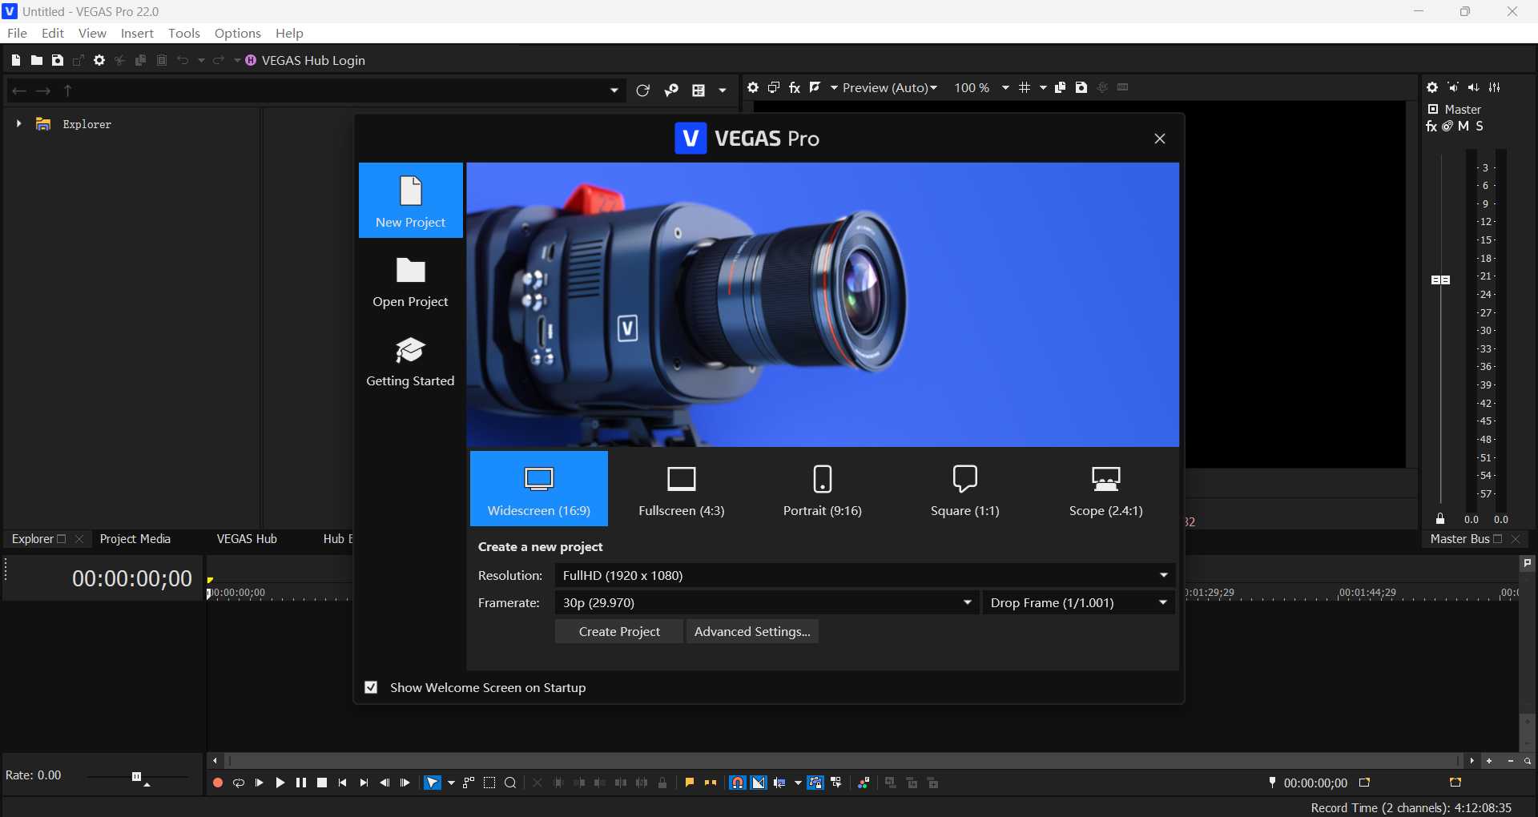Click the Explorer auto-preview icon

click(671, 91)
